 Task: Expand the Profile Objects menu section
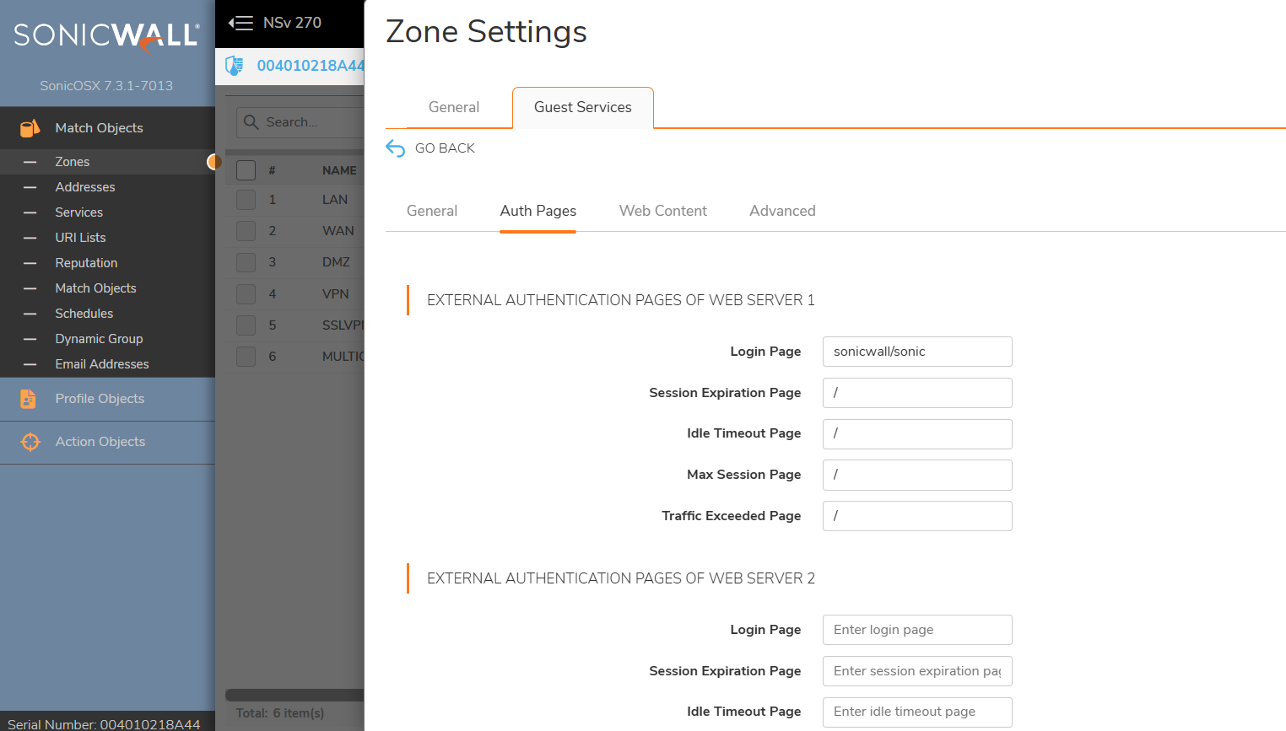100,399
